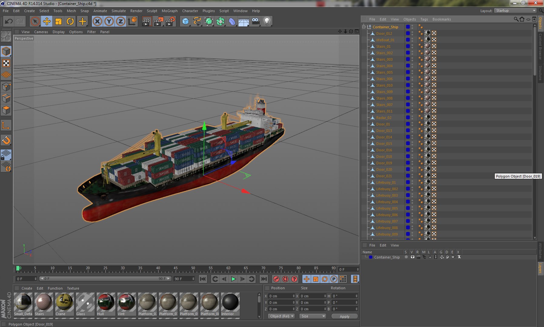Select Radar_02 in object list
544x327 pixels.
383,117
